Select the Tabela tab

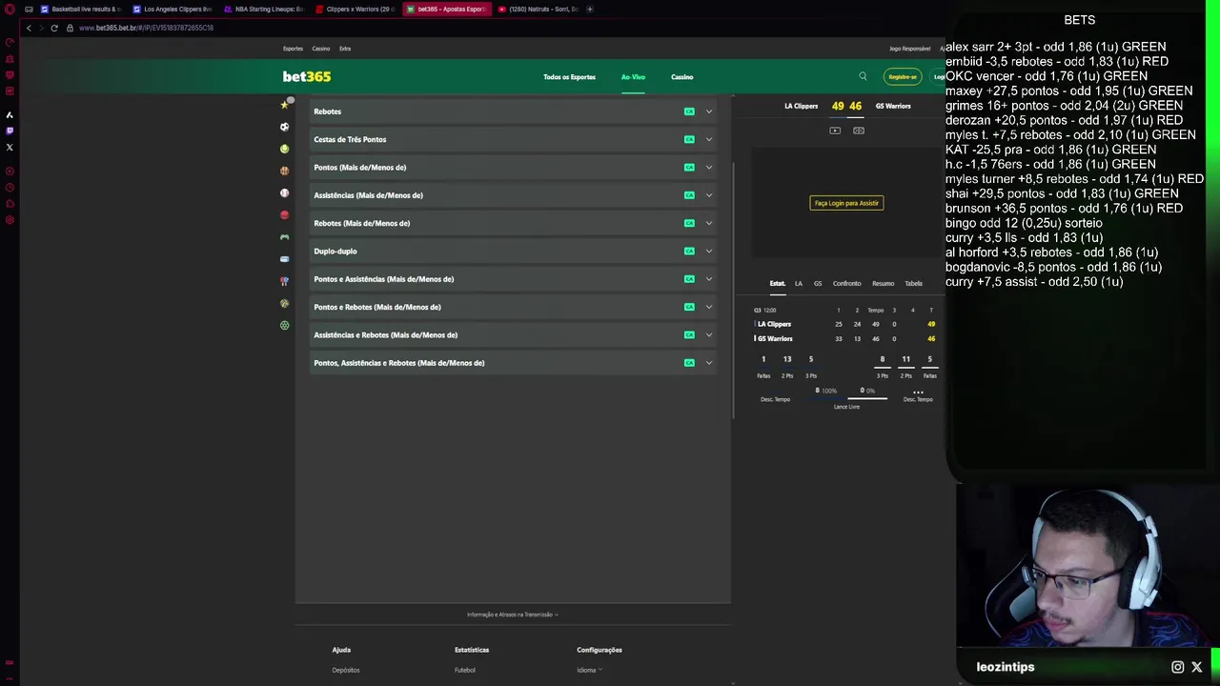click(x=913, y=283)
